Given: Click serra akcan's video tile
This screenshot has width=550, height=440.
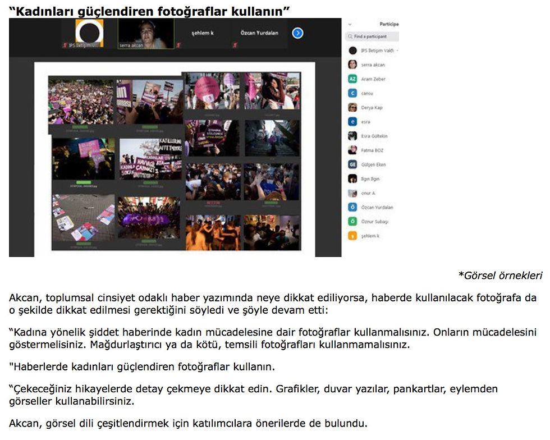Looking at the screenshot, I should pyautogui.click(x=146, y=34).
